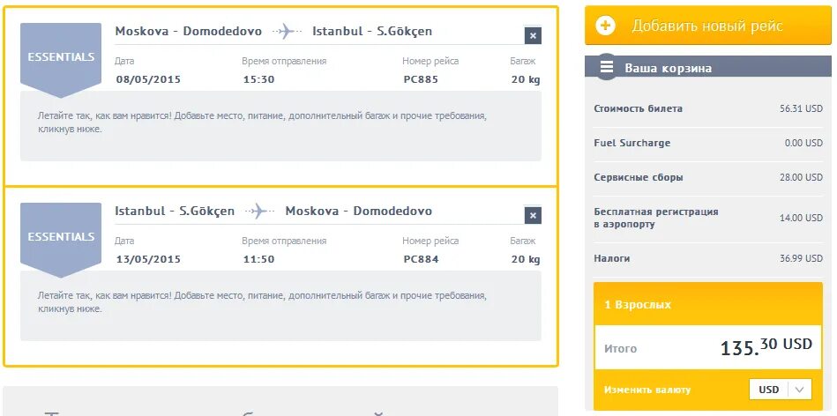Click first flight's add-services info box

[x=280, y=126]
